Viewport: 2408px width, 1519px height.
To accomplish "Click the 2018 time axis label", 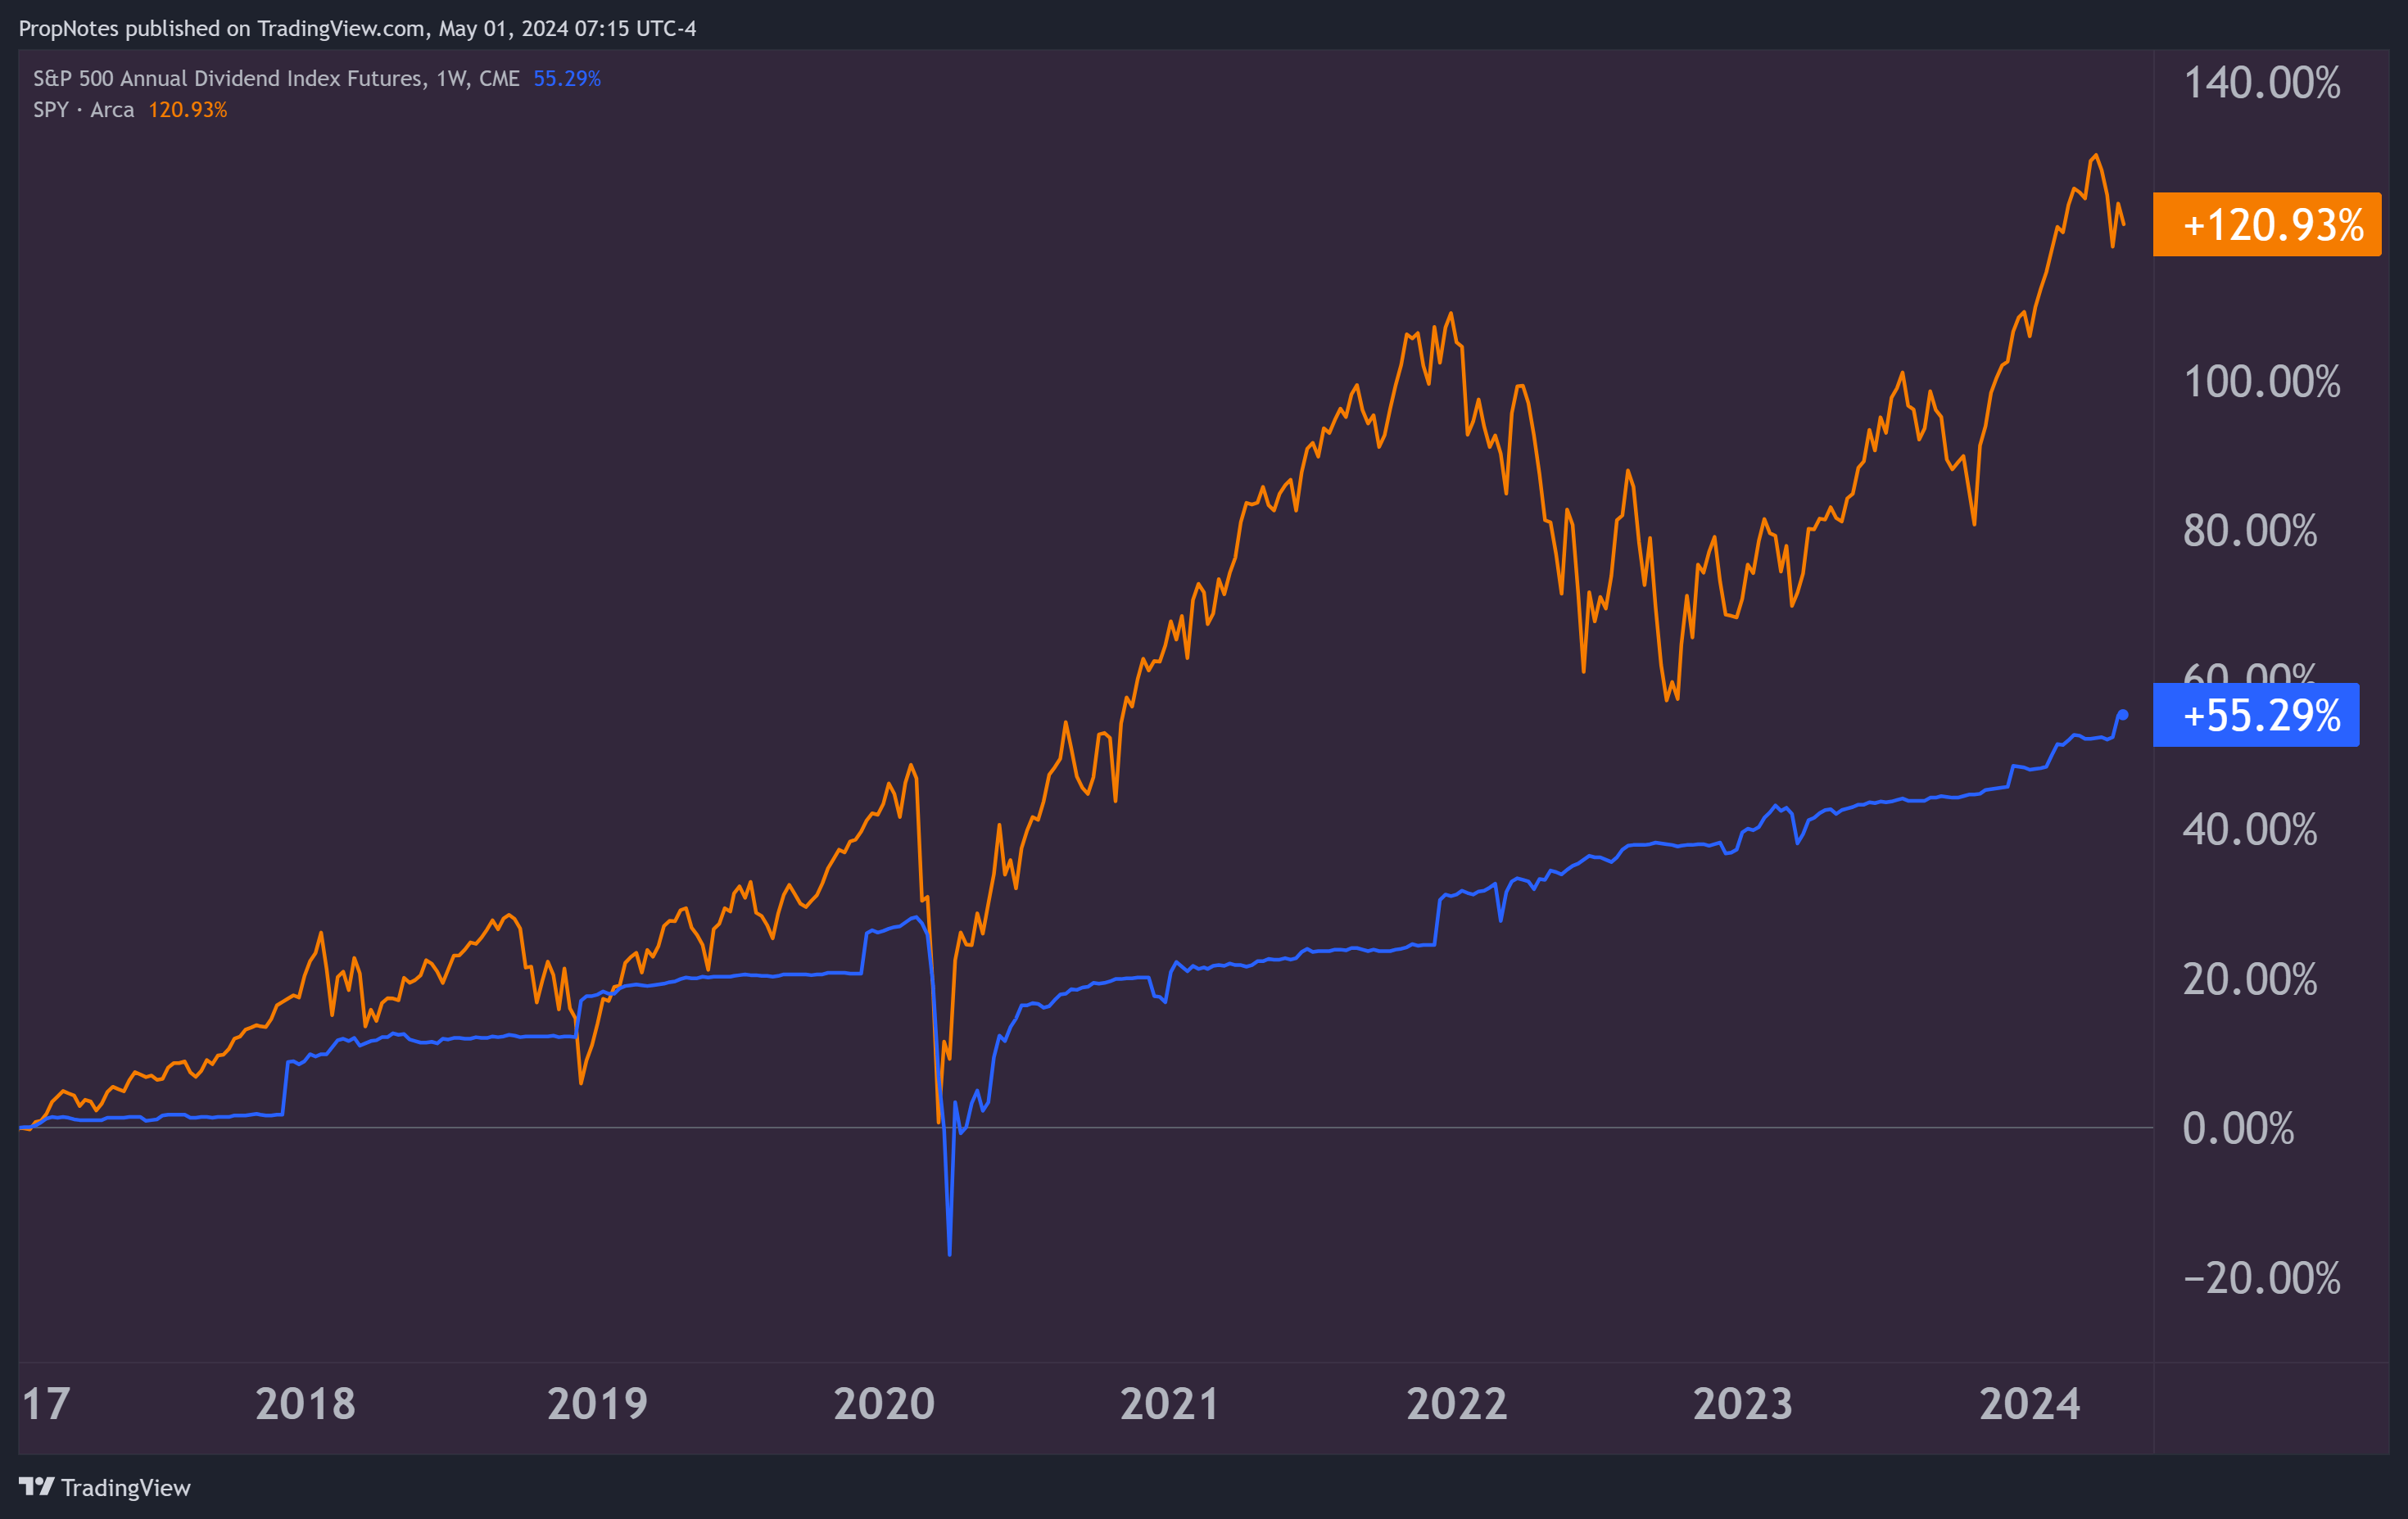I will (x=305, y=1404).
